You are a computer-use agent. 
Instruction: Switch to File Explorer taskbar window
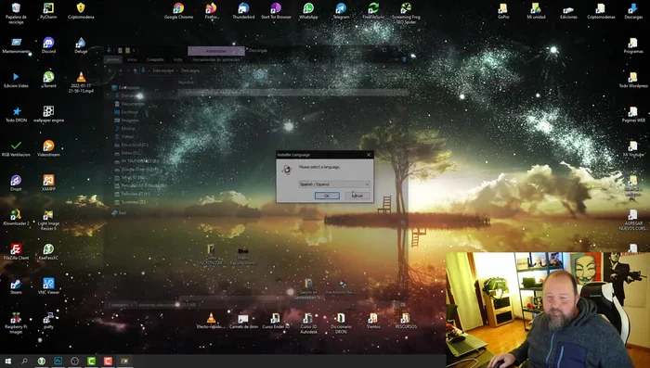124,361
